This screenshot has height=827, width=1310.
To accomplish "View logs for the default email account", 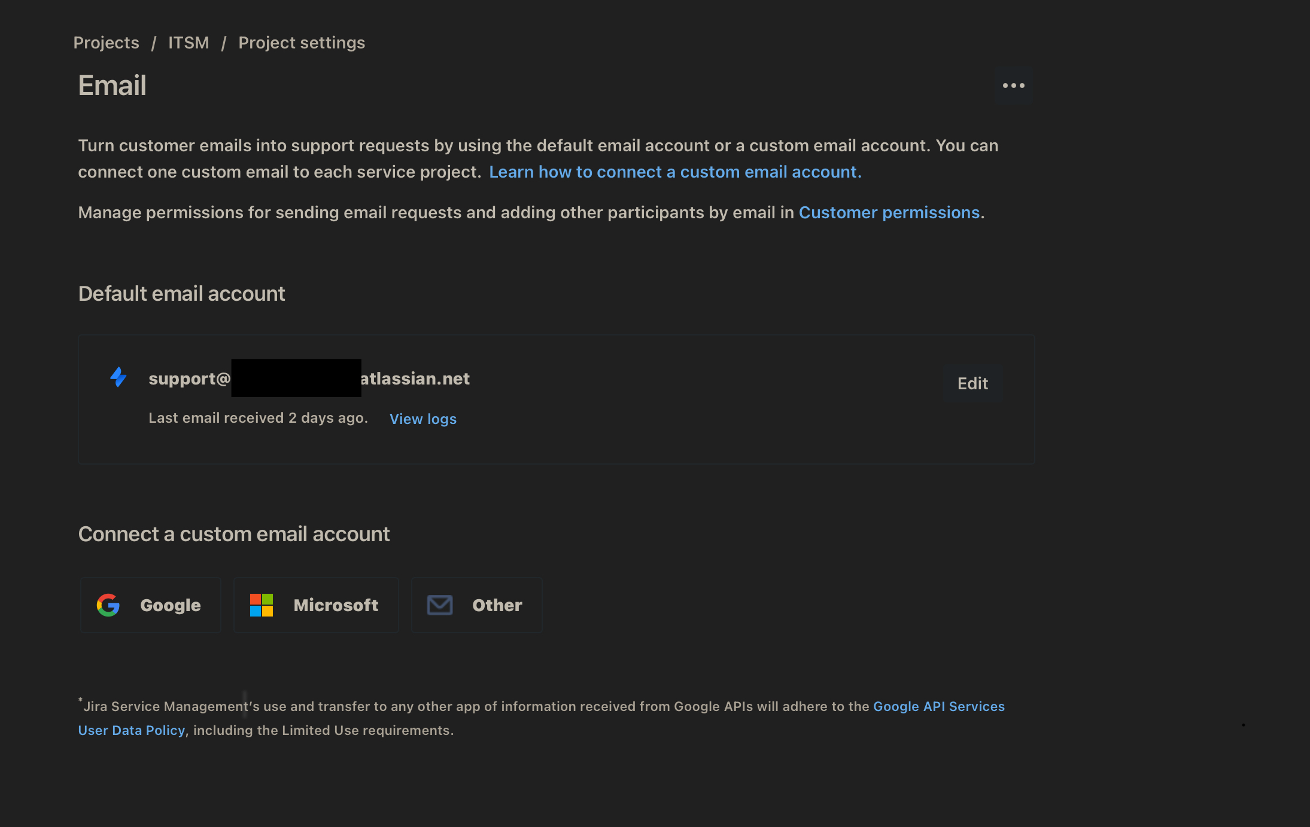I will [x=423, y=419].
